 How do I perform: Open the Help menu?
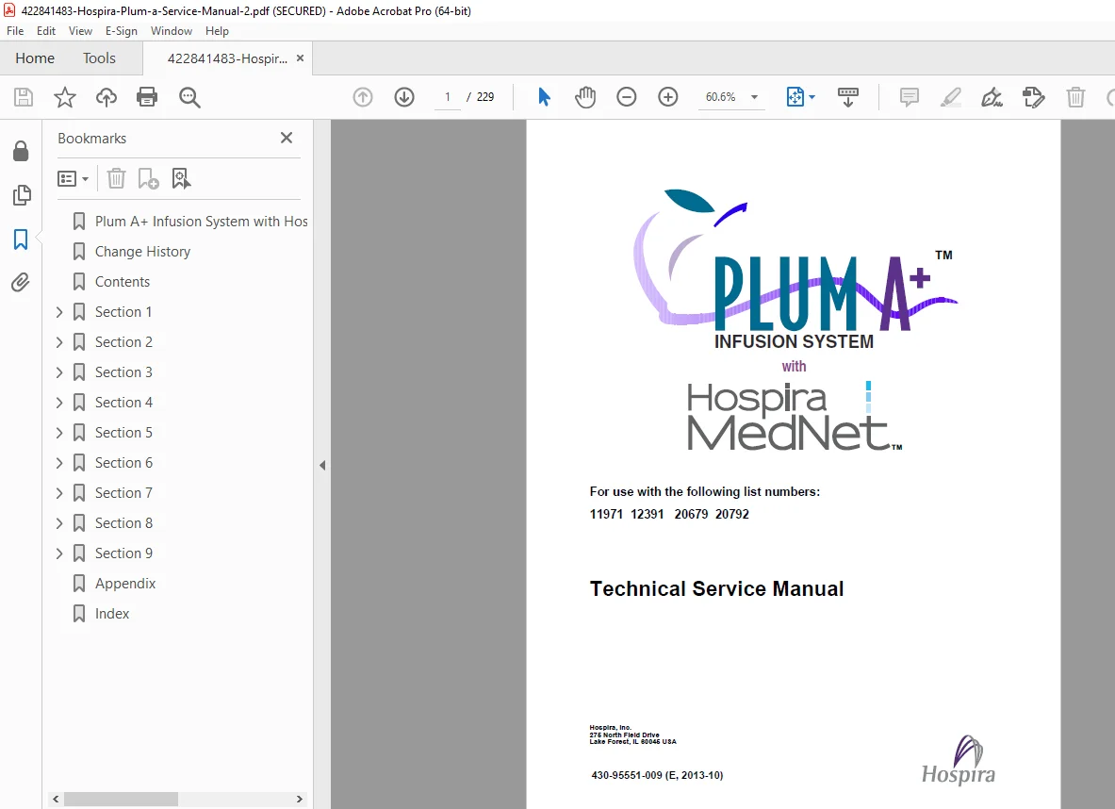point(217,30)
